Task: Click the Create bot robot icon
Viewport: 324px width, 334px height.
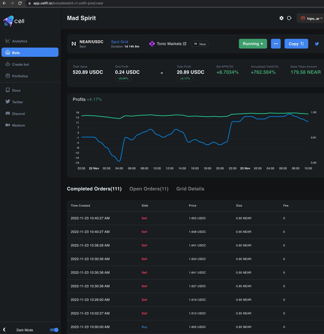Action: (x=8, y=64)
